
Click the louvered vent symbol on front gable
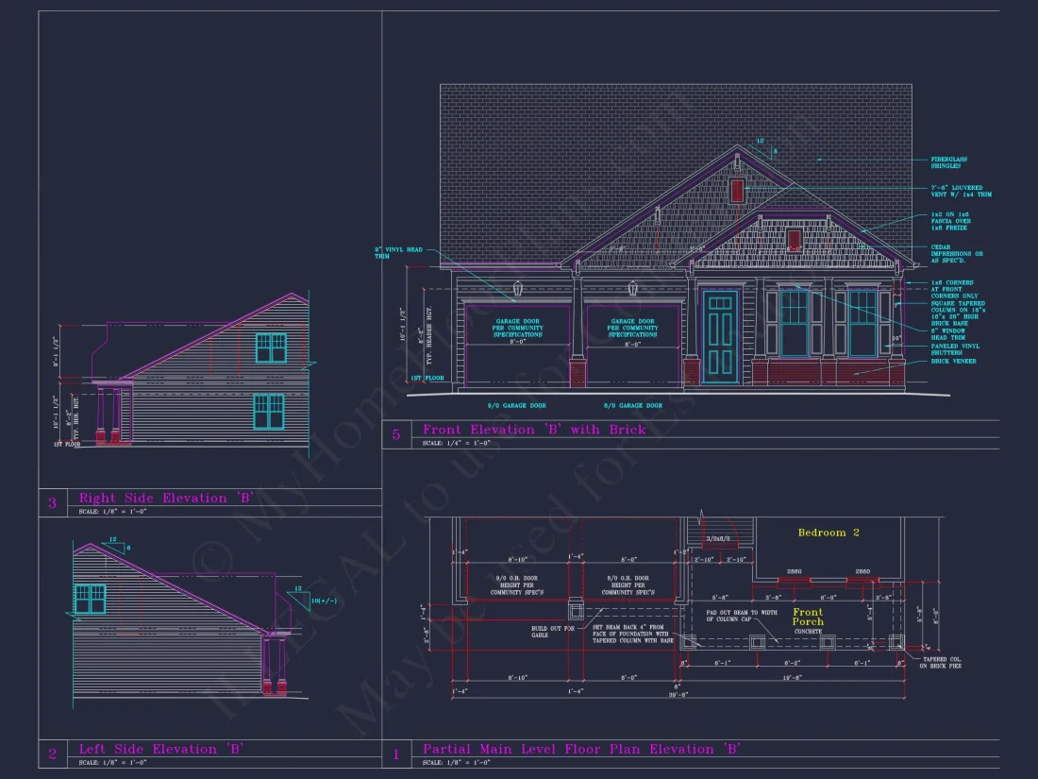(x=736, y=189)
